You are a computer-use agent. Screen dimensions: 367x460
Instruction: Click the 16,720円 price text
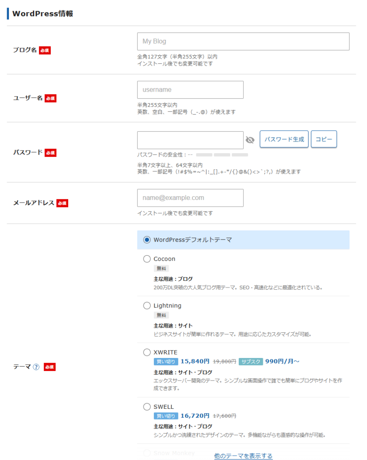click(x=195, y=416)
